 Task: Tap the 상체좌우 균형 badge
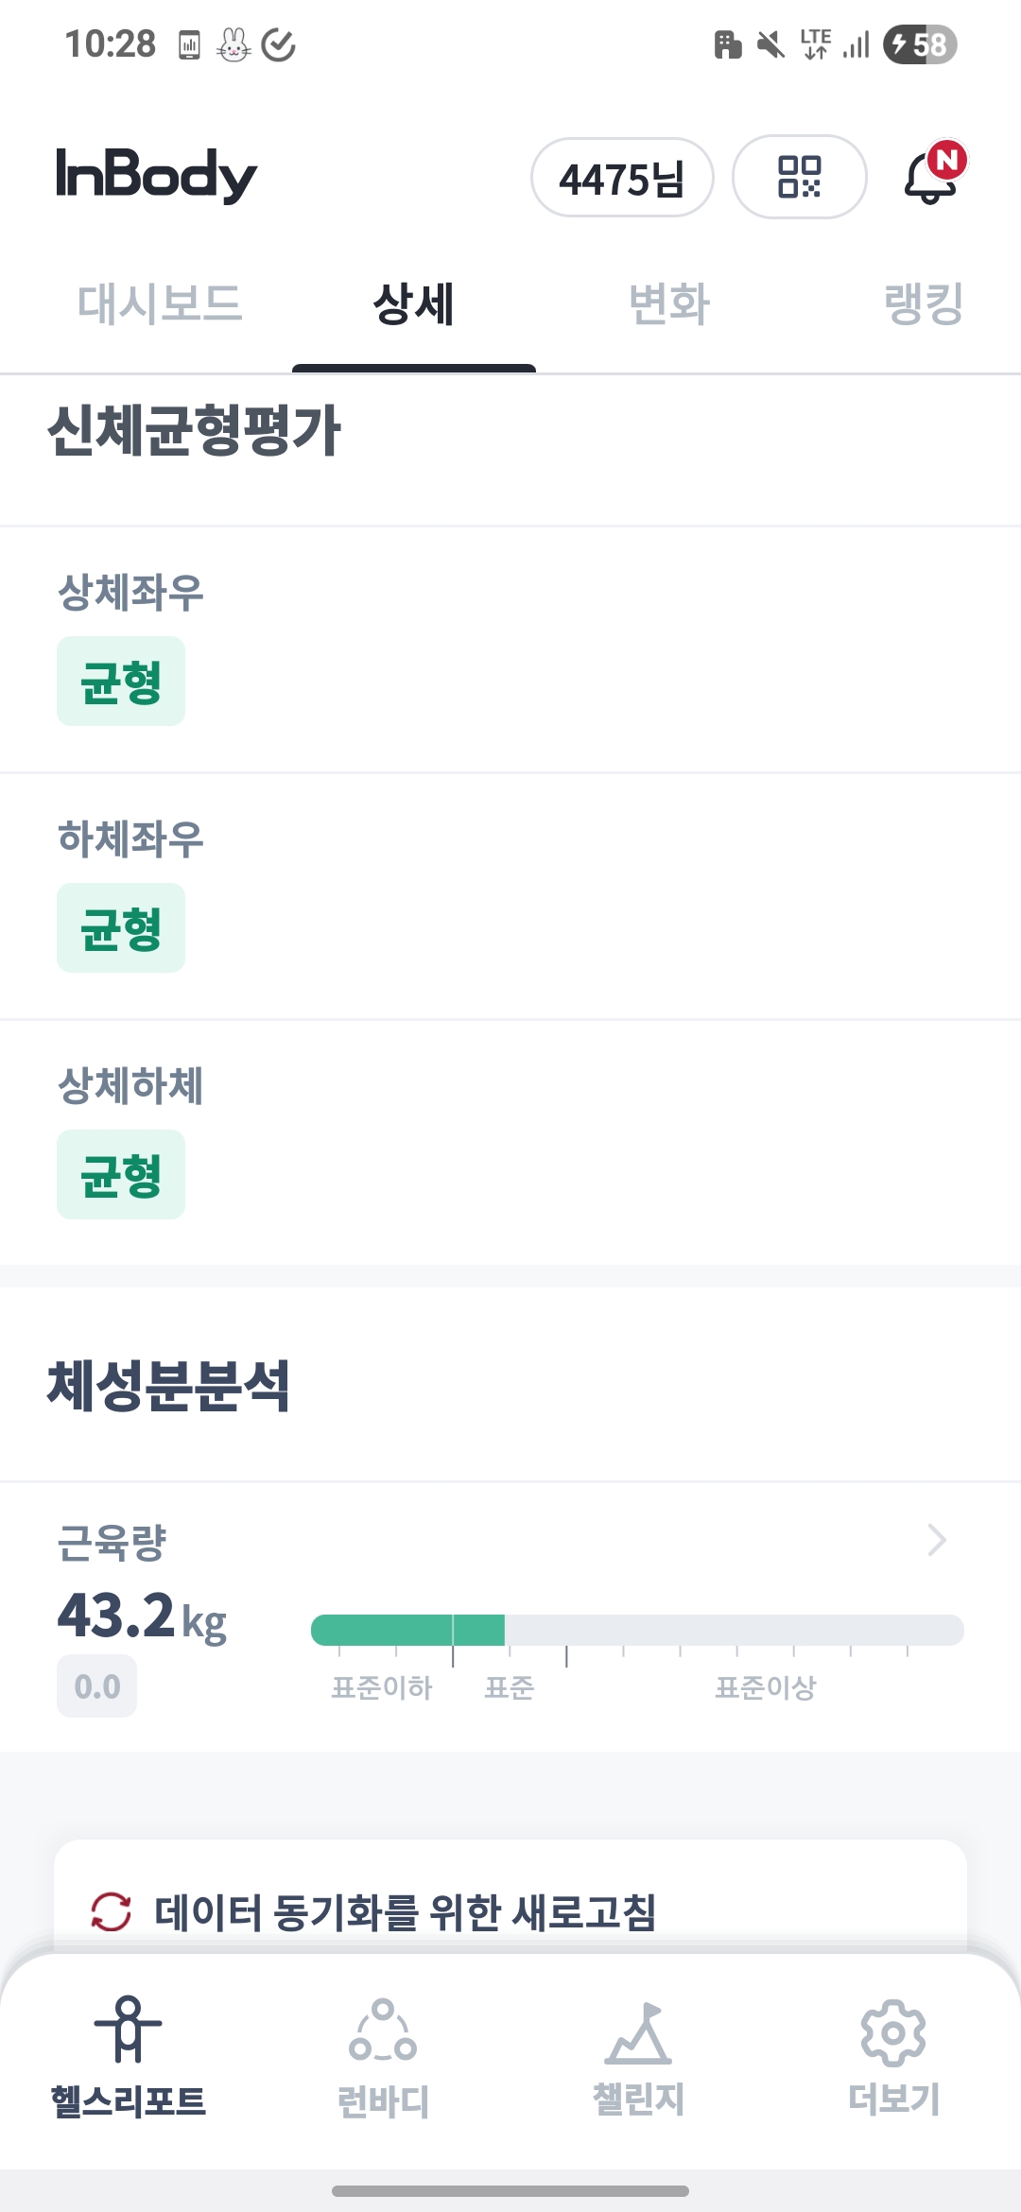coord(121,682)
